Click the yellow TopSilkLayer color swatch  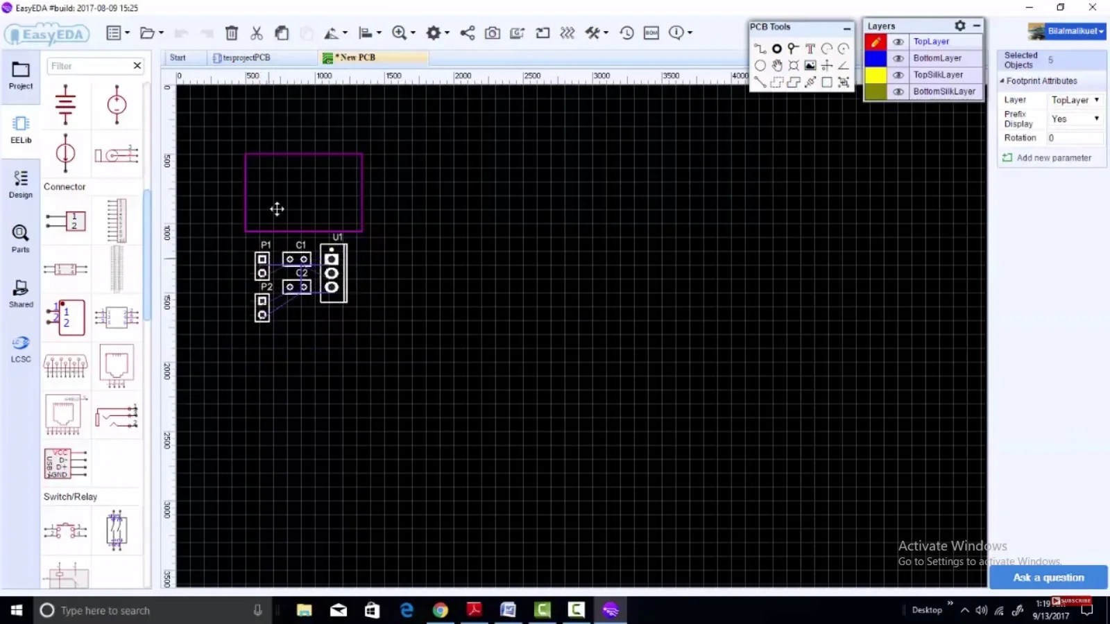click(x=876, y=75)
